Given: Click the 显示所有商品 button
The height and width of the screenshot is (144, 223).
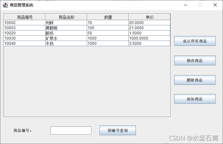Looking at the screenshot, I should click(x=195, y=41).
